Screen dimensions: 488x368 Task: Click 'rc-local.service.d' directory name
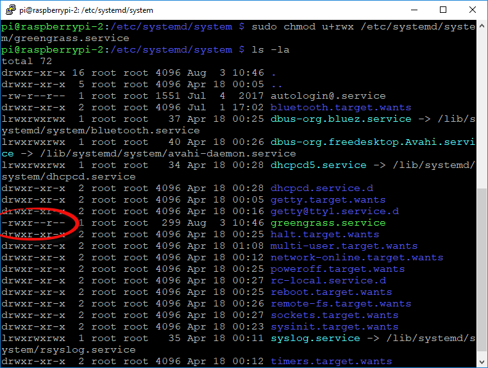[x=328, y=280]
